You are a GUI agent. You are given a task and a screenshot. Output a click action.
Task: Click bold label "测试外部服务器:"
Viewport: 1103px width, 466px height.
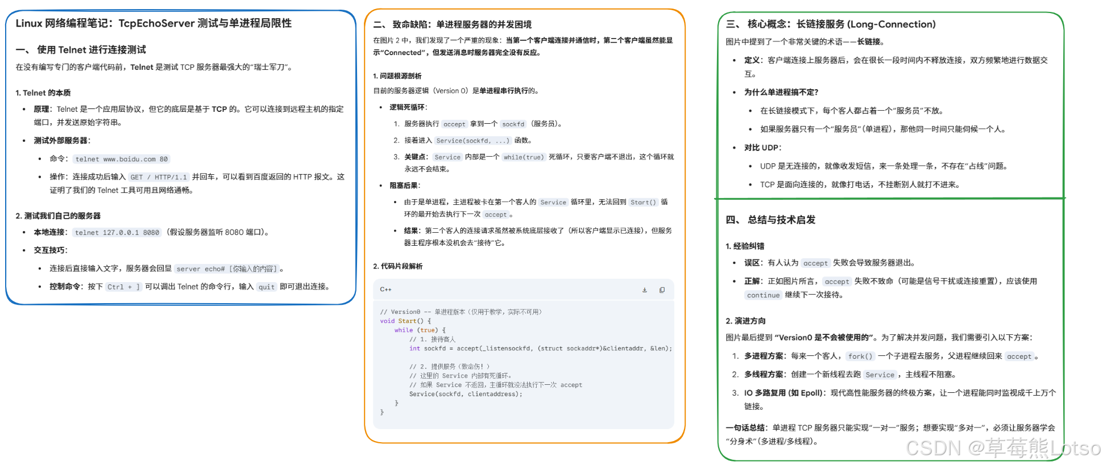point(62,141)
